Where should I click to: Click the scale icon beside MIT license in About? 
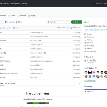click(85, 37)
